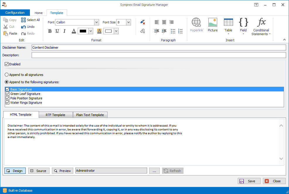Click the Copy icon in Edit group

coord(6,20)
